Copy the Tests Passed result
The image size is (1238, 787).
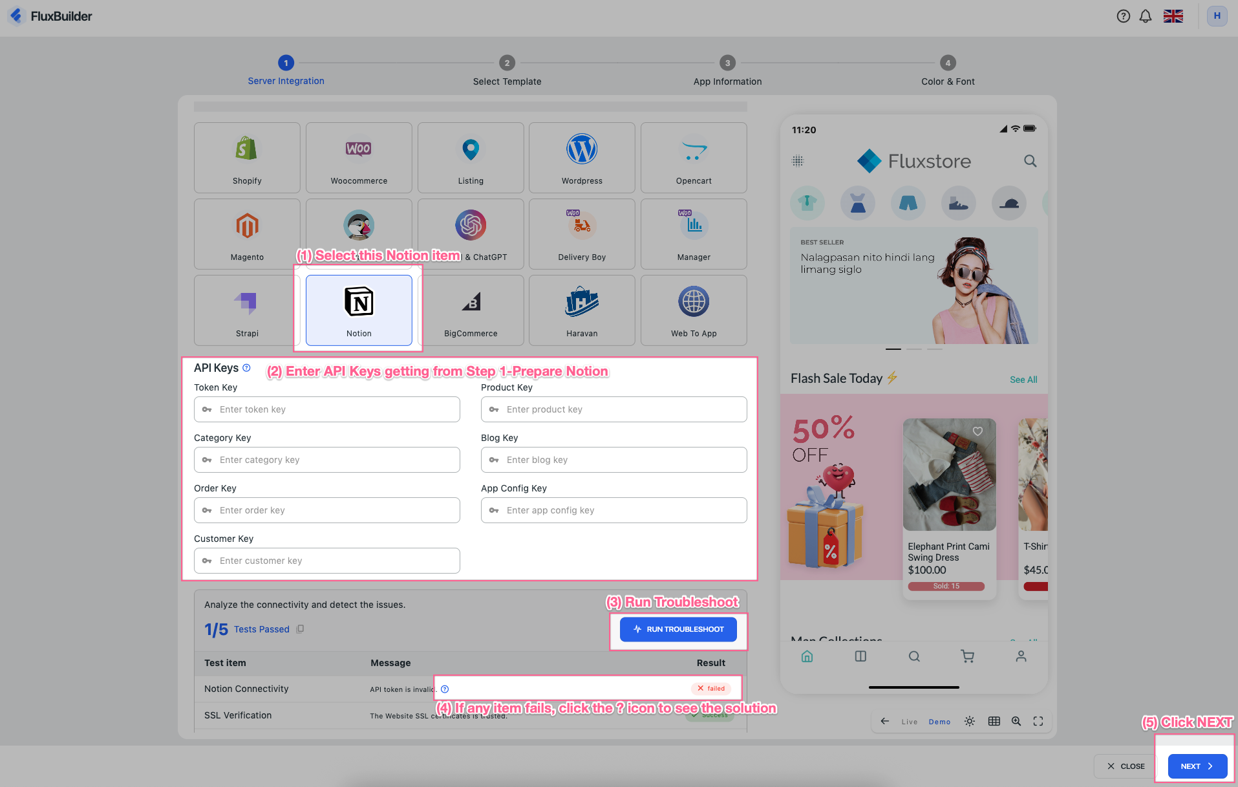pyautogui.click(x=300, y=629)
